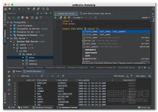
Task: Sort by the first_name column header
Action: tap(47, 80)
